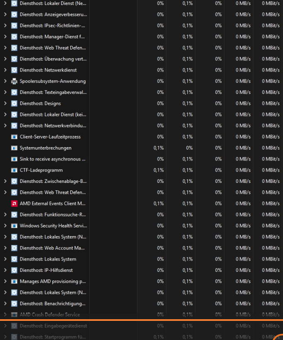
Task: Click the Spoolersubsystem-Anwendung printer icon
Action: [x=14, y=81]
